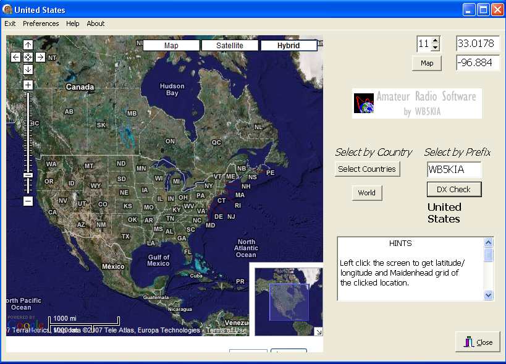Image resolution: width=506 pixels, height=364 pixels.
Task: Click the Cuba label on the map
Action: pos(196,276)
